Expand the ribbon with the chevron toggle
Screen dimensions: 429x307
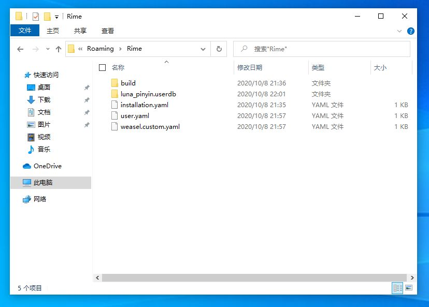click(x=399, y=31)
